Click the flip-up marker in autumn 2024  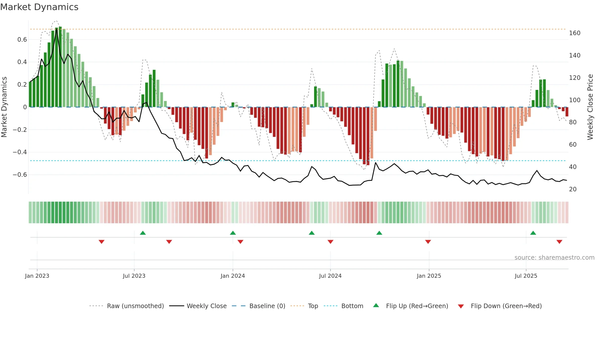(x=379, y=233)
